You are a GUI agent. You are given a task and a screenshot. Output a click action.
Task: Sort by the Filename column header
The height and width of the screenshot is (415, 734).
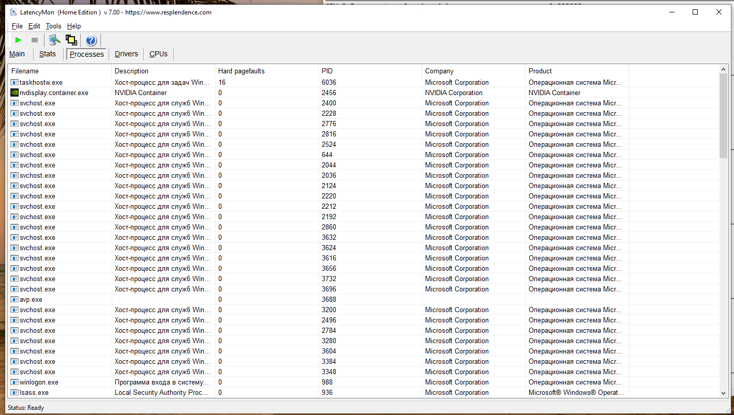pyautogui.click(x=59, y=71)
